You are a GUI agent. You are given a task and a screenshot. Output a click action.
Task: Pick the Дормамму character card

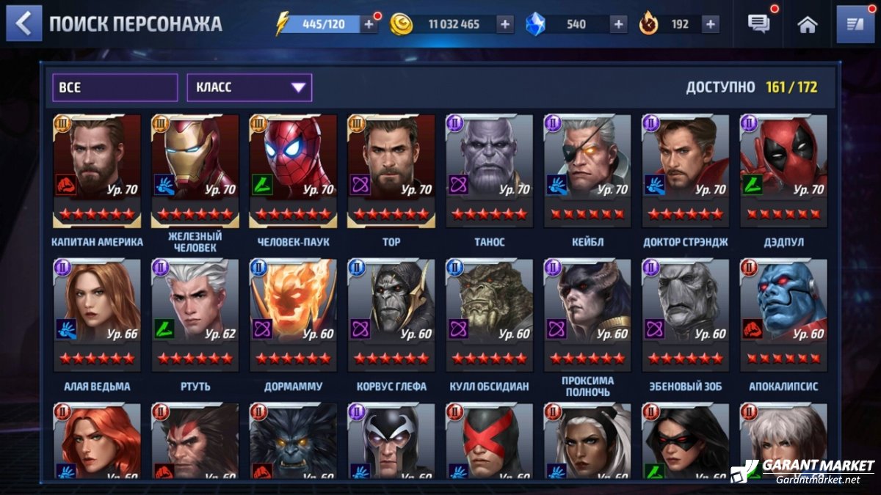[294, 315]
